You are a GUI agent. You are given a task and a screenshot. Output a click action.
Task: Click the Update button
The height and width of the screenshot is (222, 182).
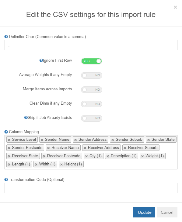[x=144, y=212]
